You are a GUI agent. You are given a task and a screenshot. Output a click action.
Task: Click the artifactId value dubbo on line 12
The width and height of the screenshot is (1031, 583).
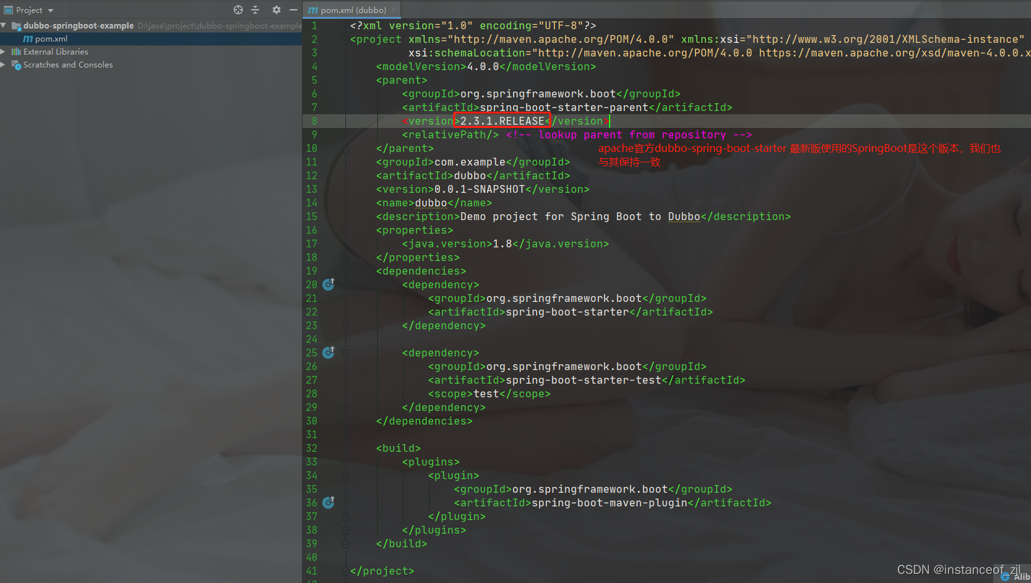(470, 175)
